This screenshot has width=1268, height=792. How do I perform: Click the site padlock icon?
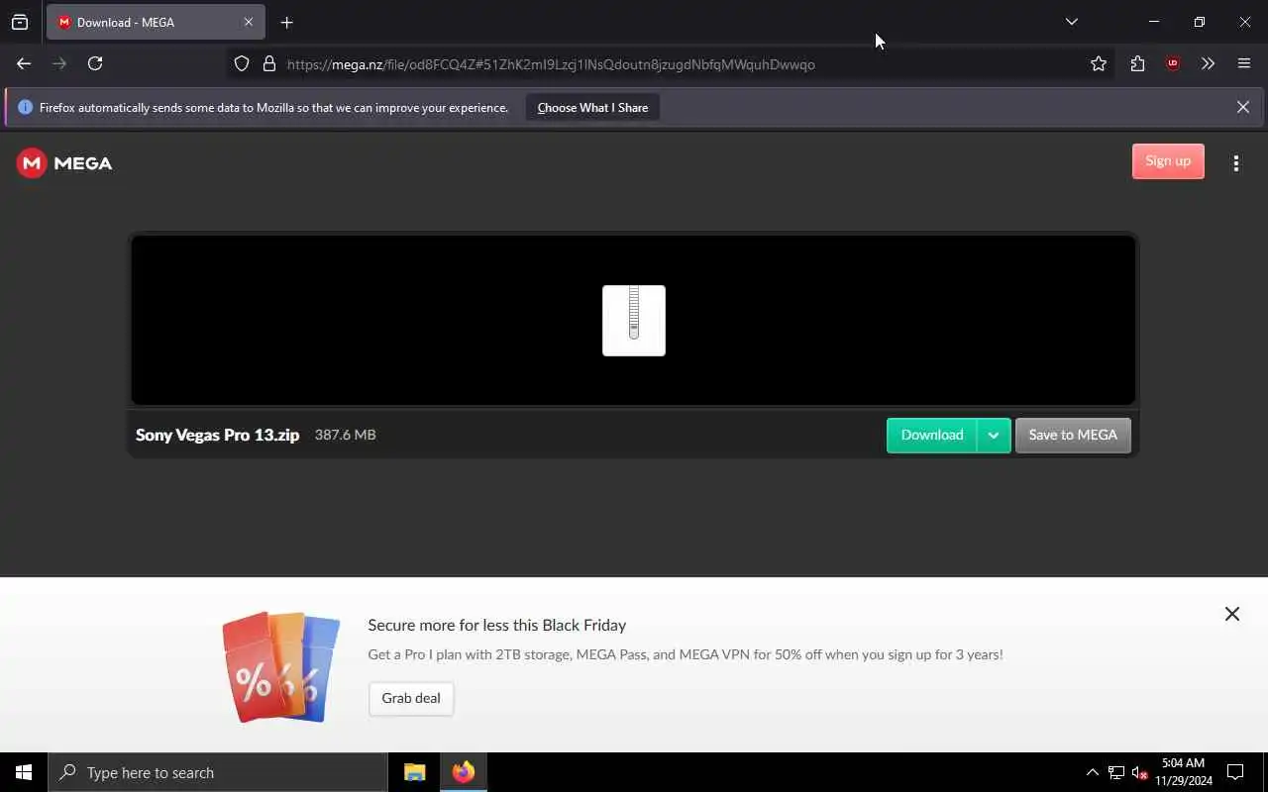[x=268, y=63]
